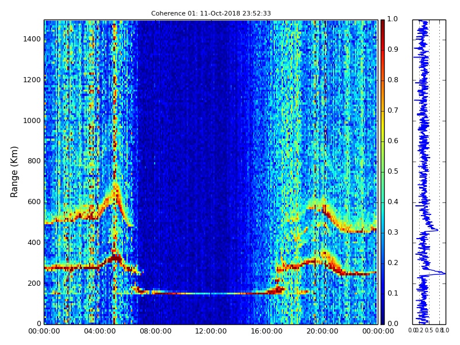Screen dimensions: 460x345
Task: Click the colorbar 1.0 label
Action: click(x=393, y=19)
